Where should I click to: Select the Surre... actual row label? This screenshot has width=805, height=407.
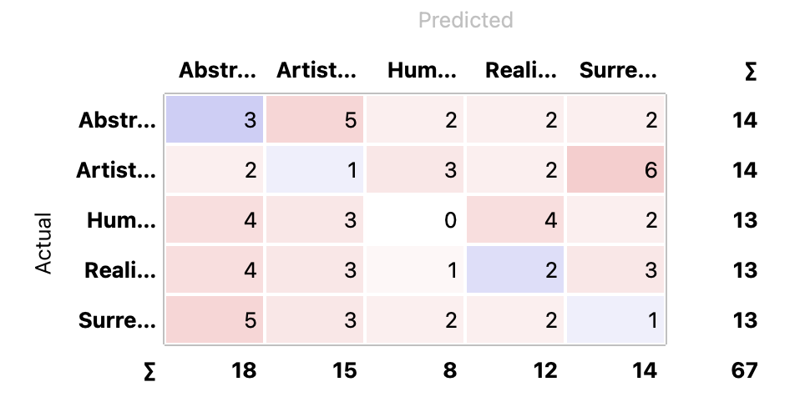[117, 320]
